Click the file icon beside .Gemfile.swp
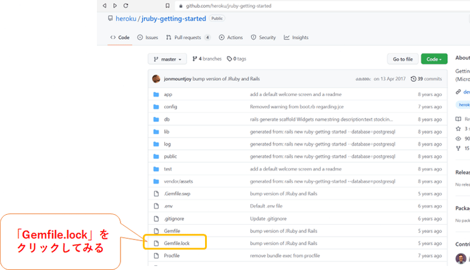 (156, 194)
